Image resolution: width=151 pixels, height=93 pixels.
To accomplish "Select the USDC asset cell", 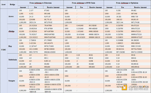I will (4, 50).
